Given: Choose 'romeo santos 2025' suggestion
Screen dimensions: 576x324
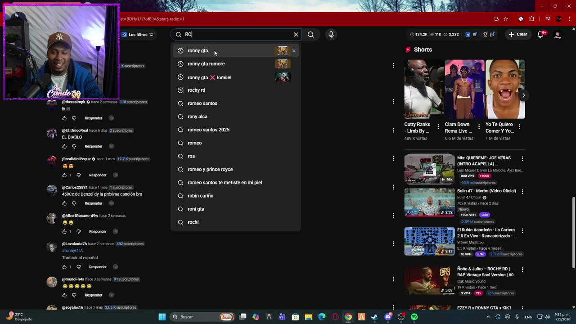Looking at the screenshot, I should (235, 130).
